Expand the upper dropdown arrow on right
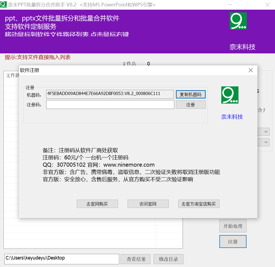Viewport: 275px width, 267px height. pyautogui.click(x=266, y=132)
